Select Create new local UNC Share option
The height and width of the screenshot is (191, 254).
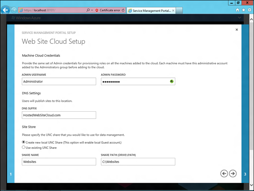23,142
